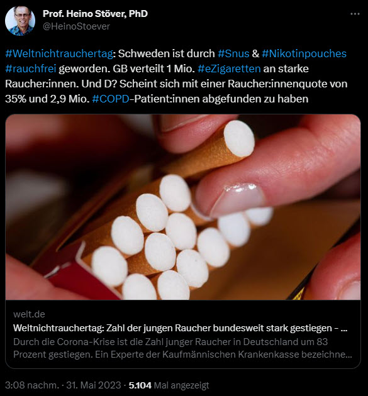Open the cigarette pack preview image
The image size is (368, 396).
[183, 207]
